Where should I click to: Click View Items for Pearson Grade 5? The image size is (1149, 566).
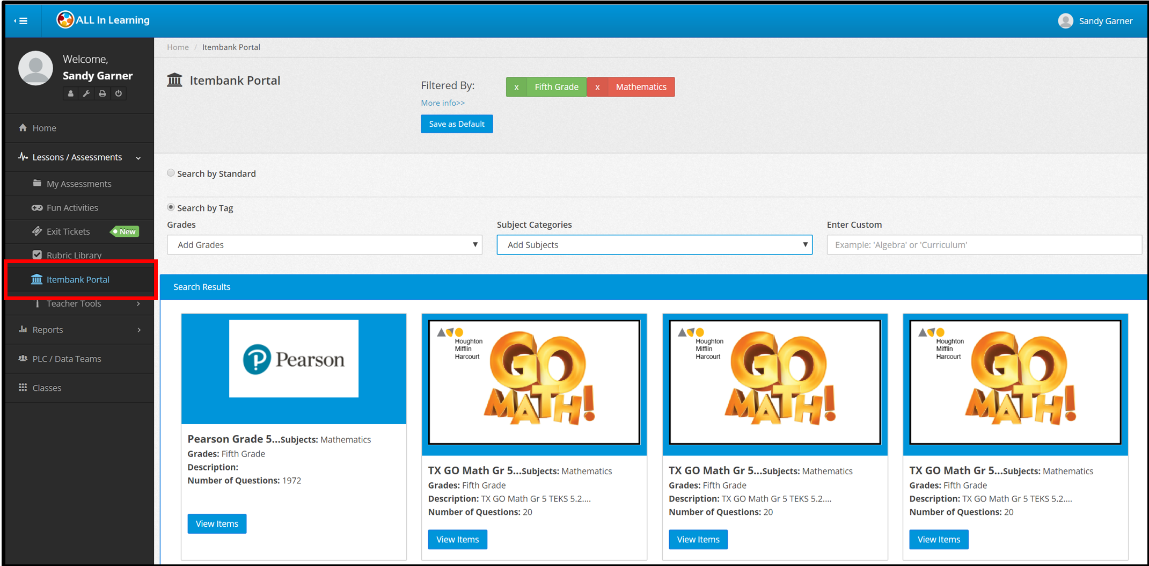(x=217, y=524)
